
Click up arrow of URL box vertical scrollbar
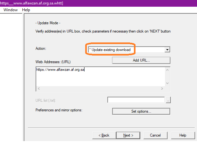tap(167, 69)
